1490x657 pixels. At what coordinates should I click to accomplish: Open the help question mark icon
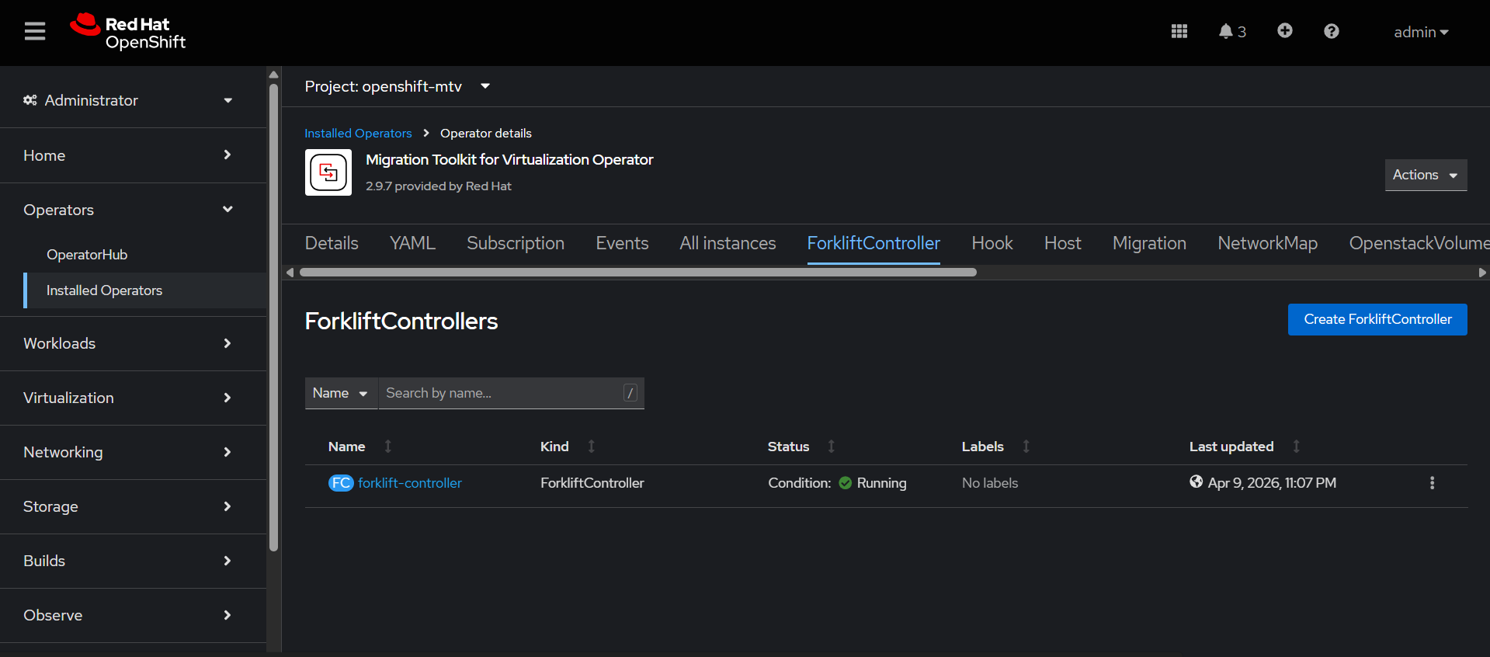[x=1331, y=32]
